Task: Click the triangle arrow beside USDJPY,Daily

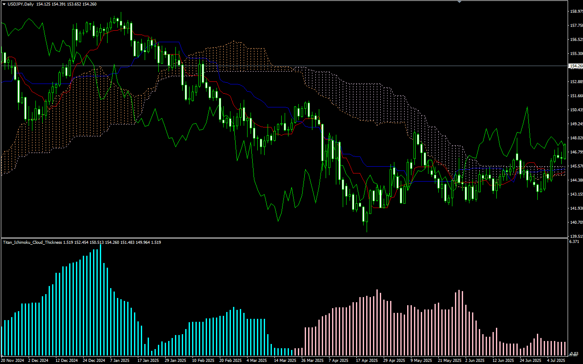Action: point(4,4)
